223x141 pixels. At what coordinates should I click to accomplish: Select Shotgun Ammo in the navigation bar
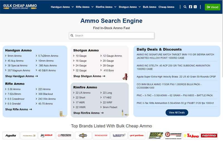point(128,7)
